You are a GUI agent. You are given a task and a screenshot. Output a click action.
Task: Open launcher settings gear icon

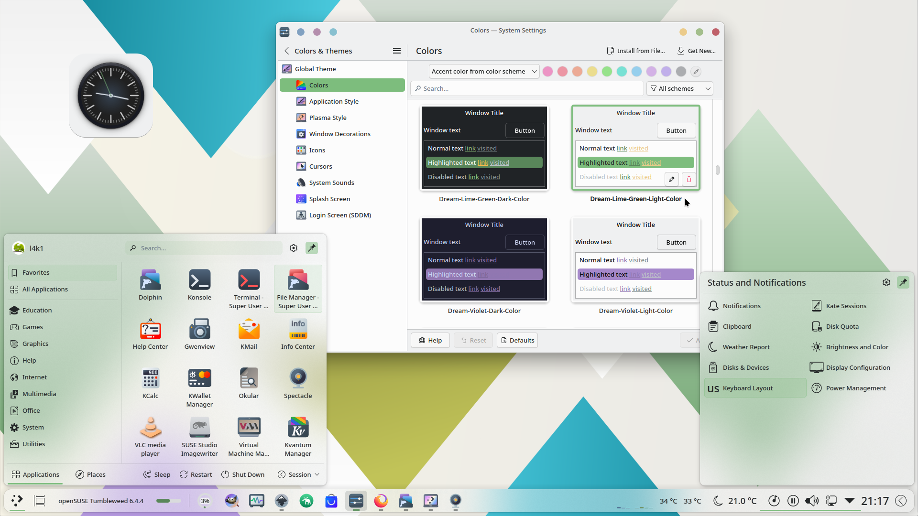click(294, 248)
